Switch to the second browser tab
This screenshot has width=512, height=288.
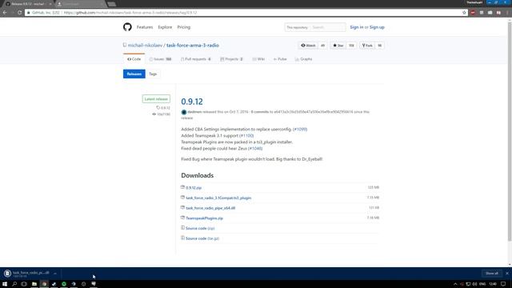pos(80,4)
